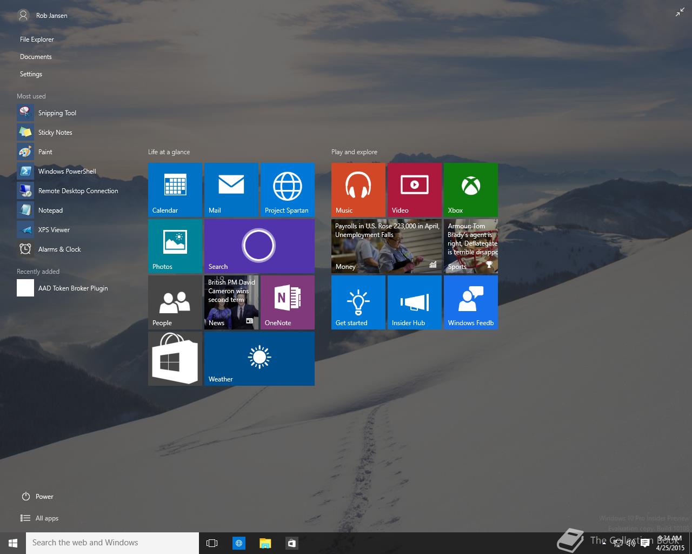
Task: Show hidden tray icons arrow
Action: click(604, 544)
